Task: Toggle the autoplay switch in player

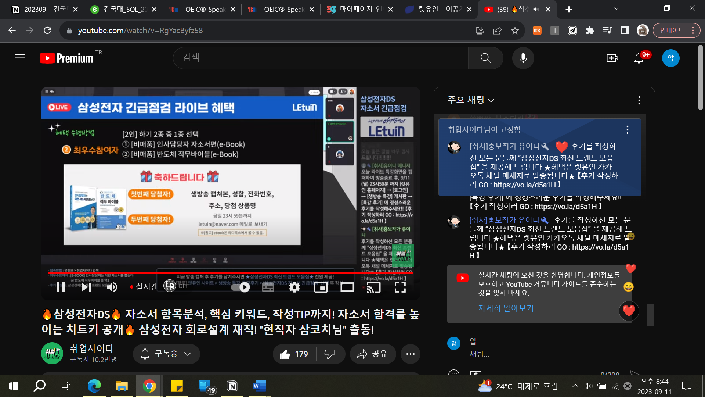Action: pos(241,287)
